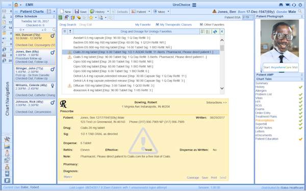This screenshot has width=306, height=191.
Task: Click Coverage link on prescription
Action: (x=193, y=178)
